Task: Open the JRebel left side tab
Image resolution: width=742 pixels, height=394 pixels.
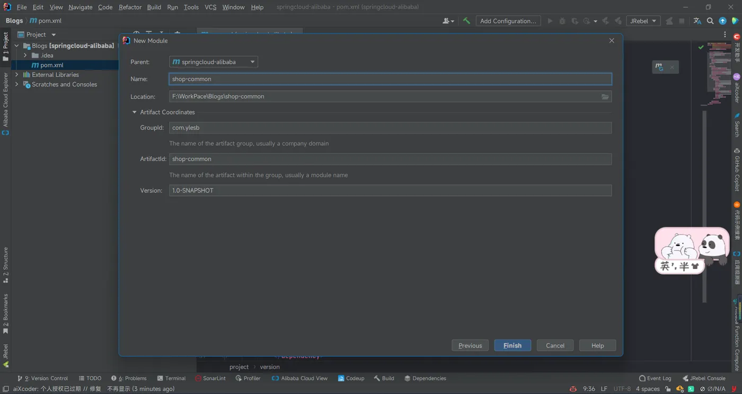Action: coord(6,355)
